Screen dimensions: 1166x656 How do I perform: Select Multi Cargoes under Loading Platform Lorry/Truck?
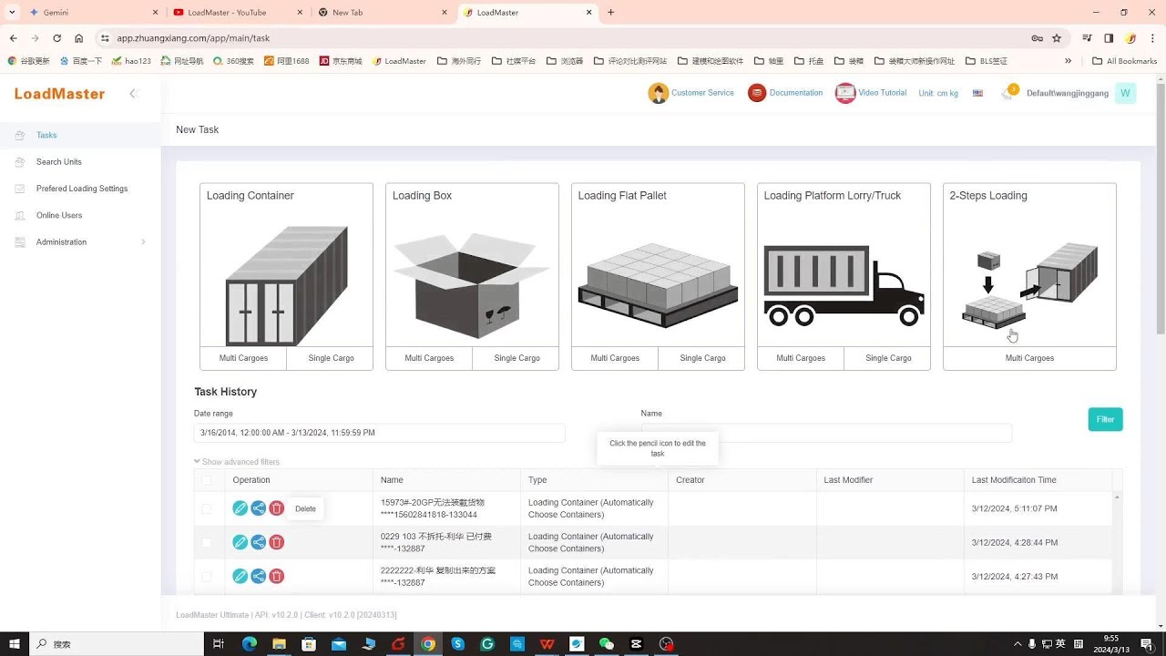tap(801, 358)
